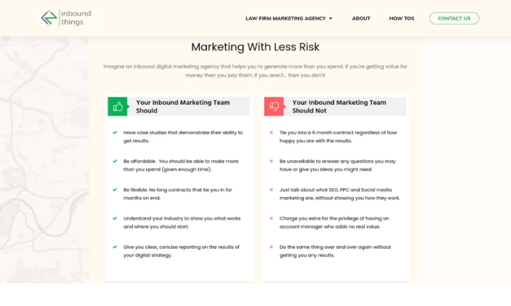511x306 pixels.
Task: Click red X beside SEO, PPC item
Action: coord(271,190)
